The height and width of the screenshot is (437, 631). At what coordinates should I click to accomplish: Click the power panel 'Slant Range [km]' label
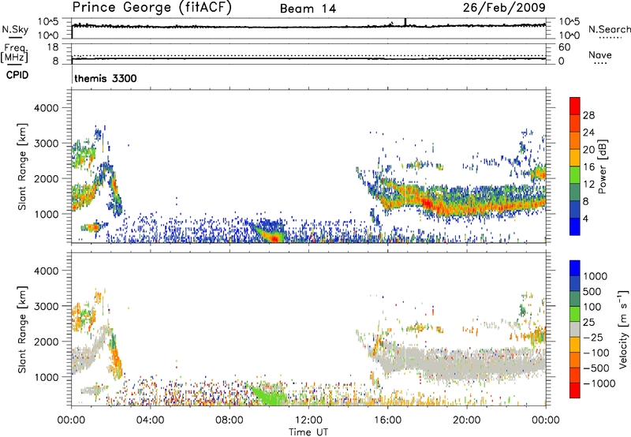(x=22, y=166)
